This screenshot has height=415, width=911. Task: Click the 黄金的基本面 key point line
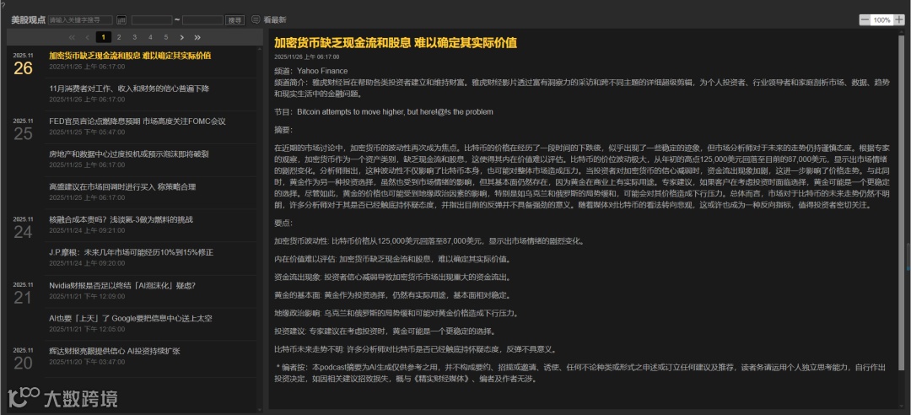(392, 295)
